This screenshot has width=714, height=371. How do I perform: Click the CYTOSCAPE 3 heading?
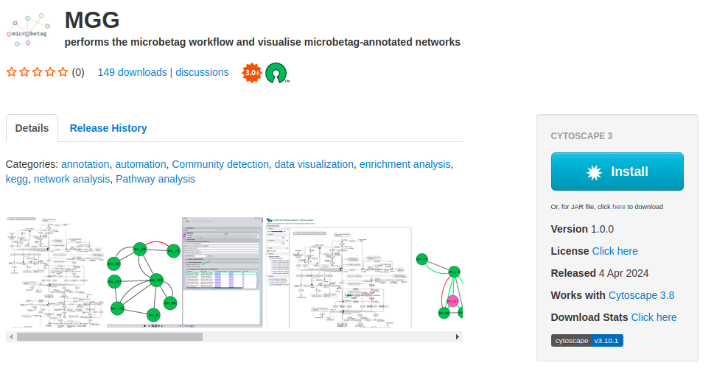[x=581, y=136]
